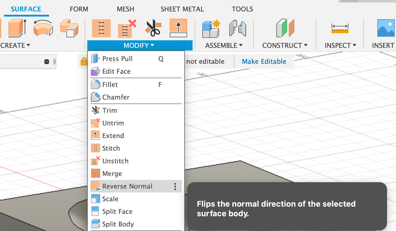The height and width of the screenshot is (231, 396).
Task: Select the Insert Canvas image icon
Action: 386,28
